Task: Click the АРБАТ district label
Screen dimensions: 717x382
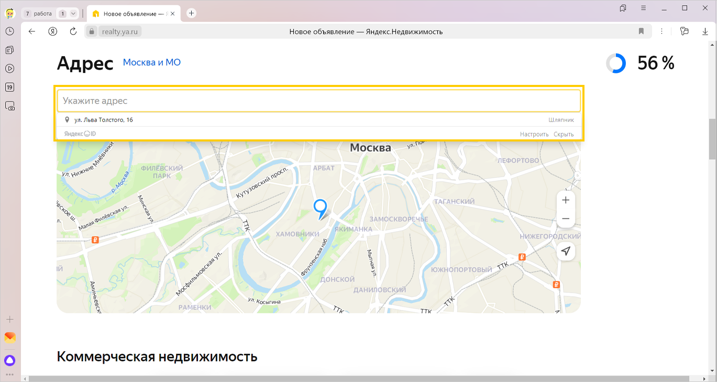Action: point(324,168)
